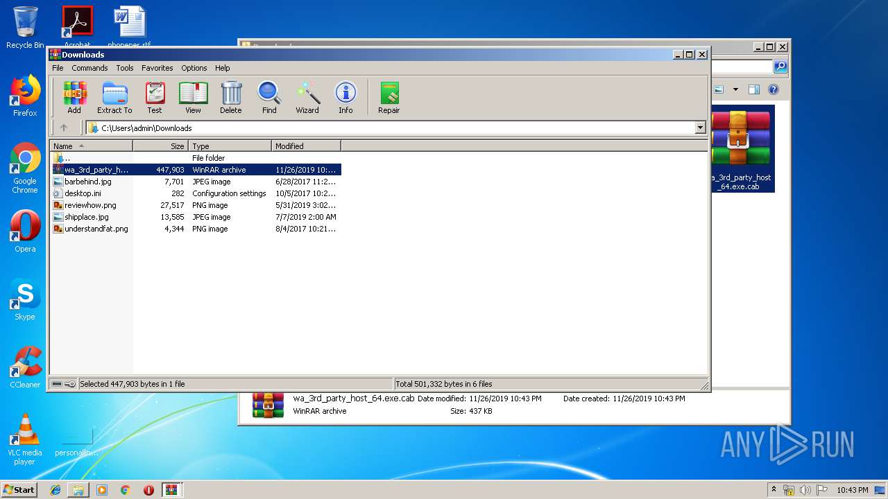Click the Repair toolbar icon
Image resolution: width=888 pixels, height=499 pixels.
coord(388,97)
